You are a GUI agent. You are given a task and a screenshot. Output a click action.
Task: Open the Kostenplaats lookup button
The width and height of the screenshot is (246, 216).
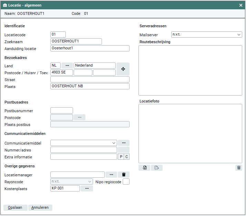pos(87,188)
